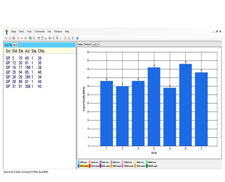Click the pause icon in toolbar
The height and width of the screenshot is (182, 225).
pyautogui.click(x=22, y=38)
